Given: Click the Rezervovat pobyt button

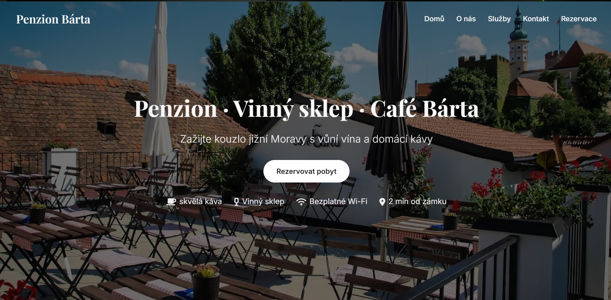Looking at the screenshot, I should 306,171.
